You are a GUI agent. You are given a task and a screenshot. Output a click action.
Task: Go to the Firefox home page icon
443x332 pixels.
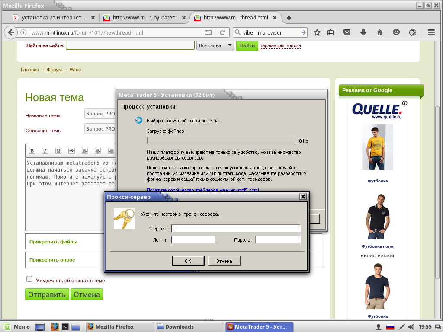point(380,32)
